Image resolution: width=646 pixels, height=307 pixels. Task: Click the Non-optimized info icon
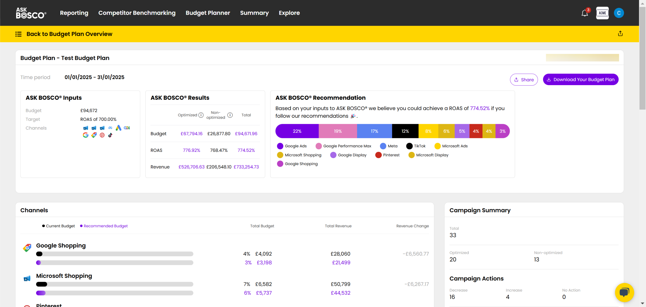[x=230, y=115]
